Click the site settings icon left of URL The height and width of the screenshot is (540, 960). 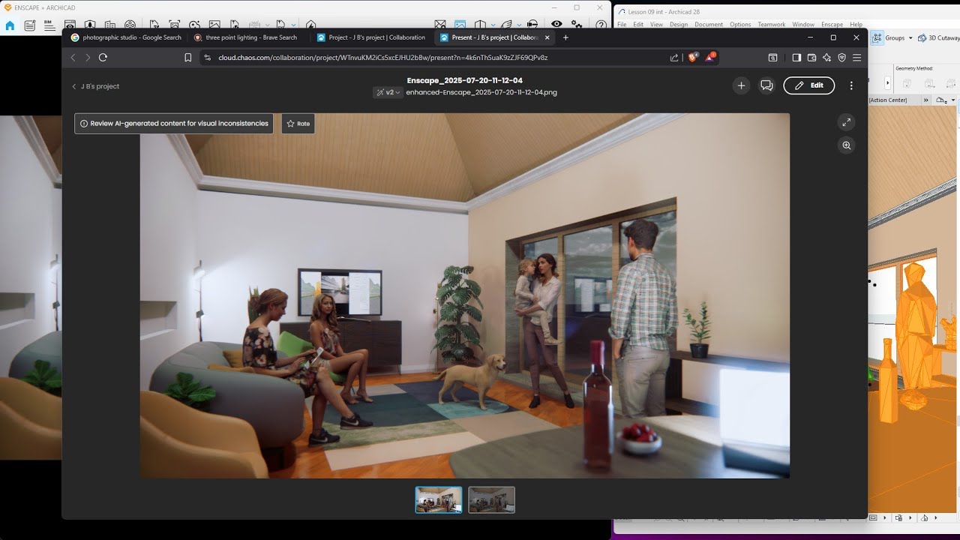(208, 57)
